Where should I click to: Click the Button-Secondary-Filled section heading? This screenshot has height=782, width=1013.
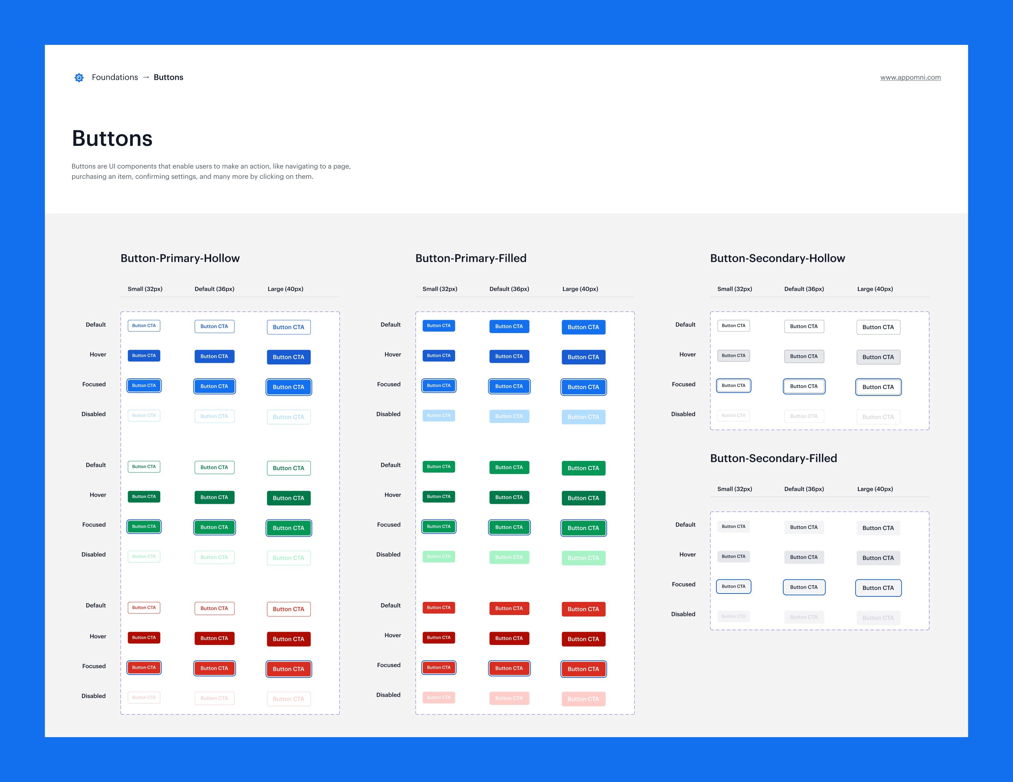(773, 458)
